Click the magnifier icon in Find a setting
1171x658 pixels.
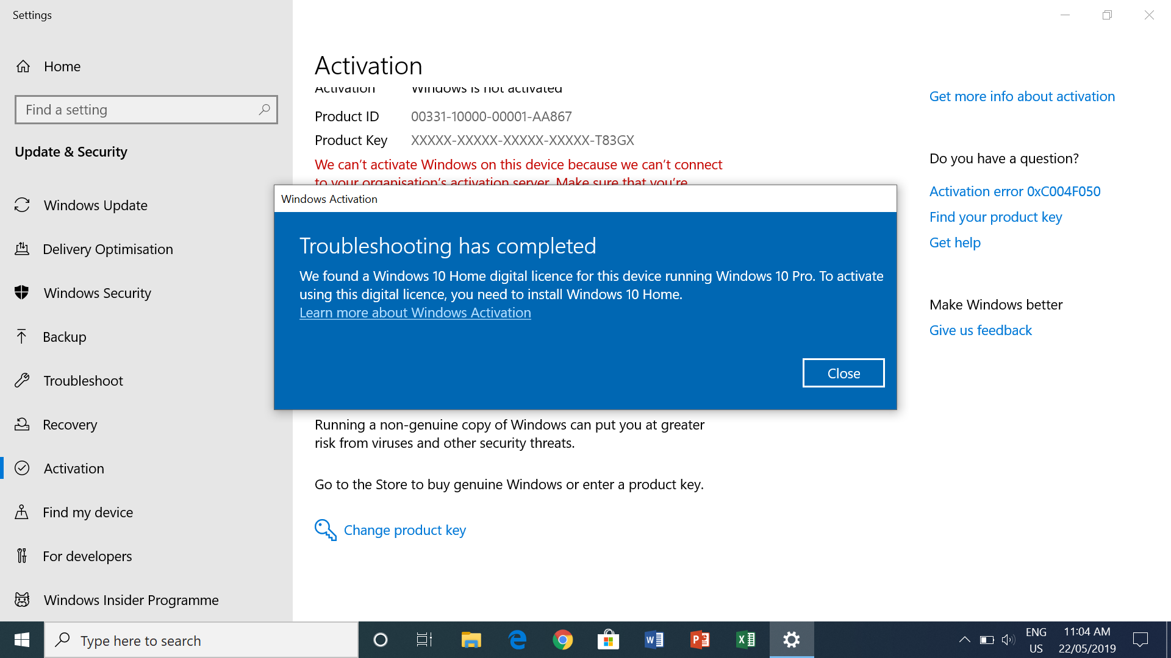(x=264, y=110)
